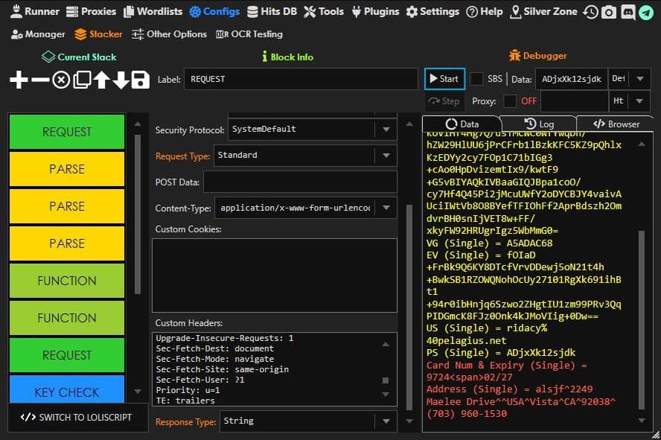Open the Security Protocol dropdown

pyautogui.click(x=386, y=130)
